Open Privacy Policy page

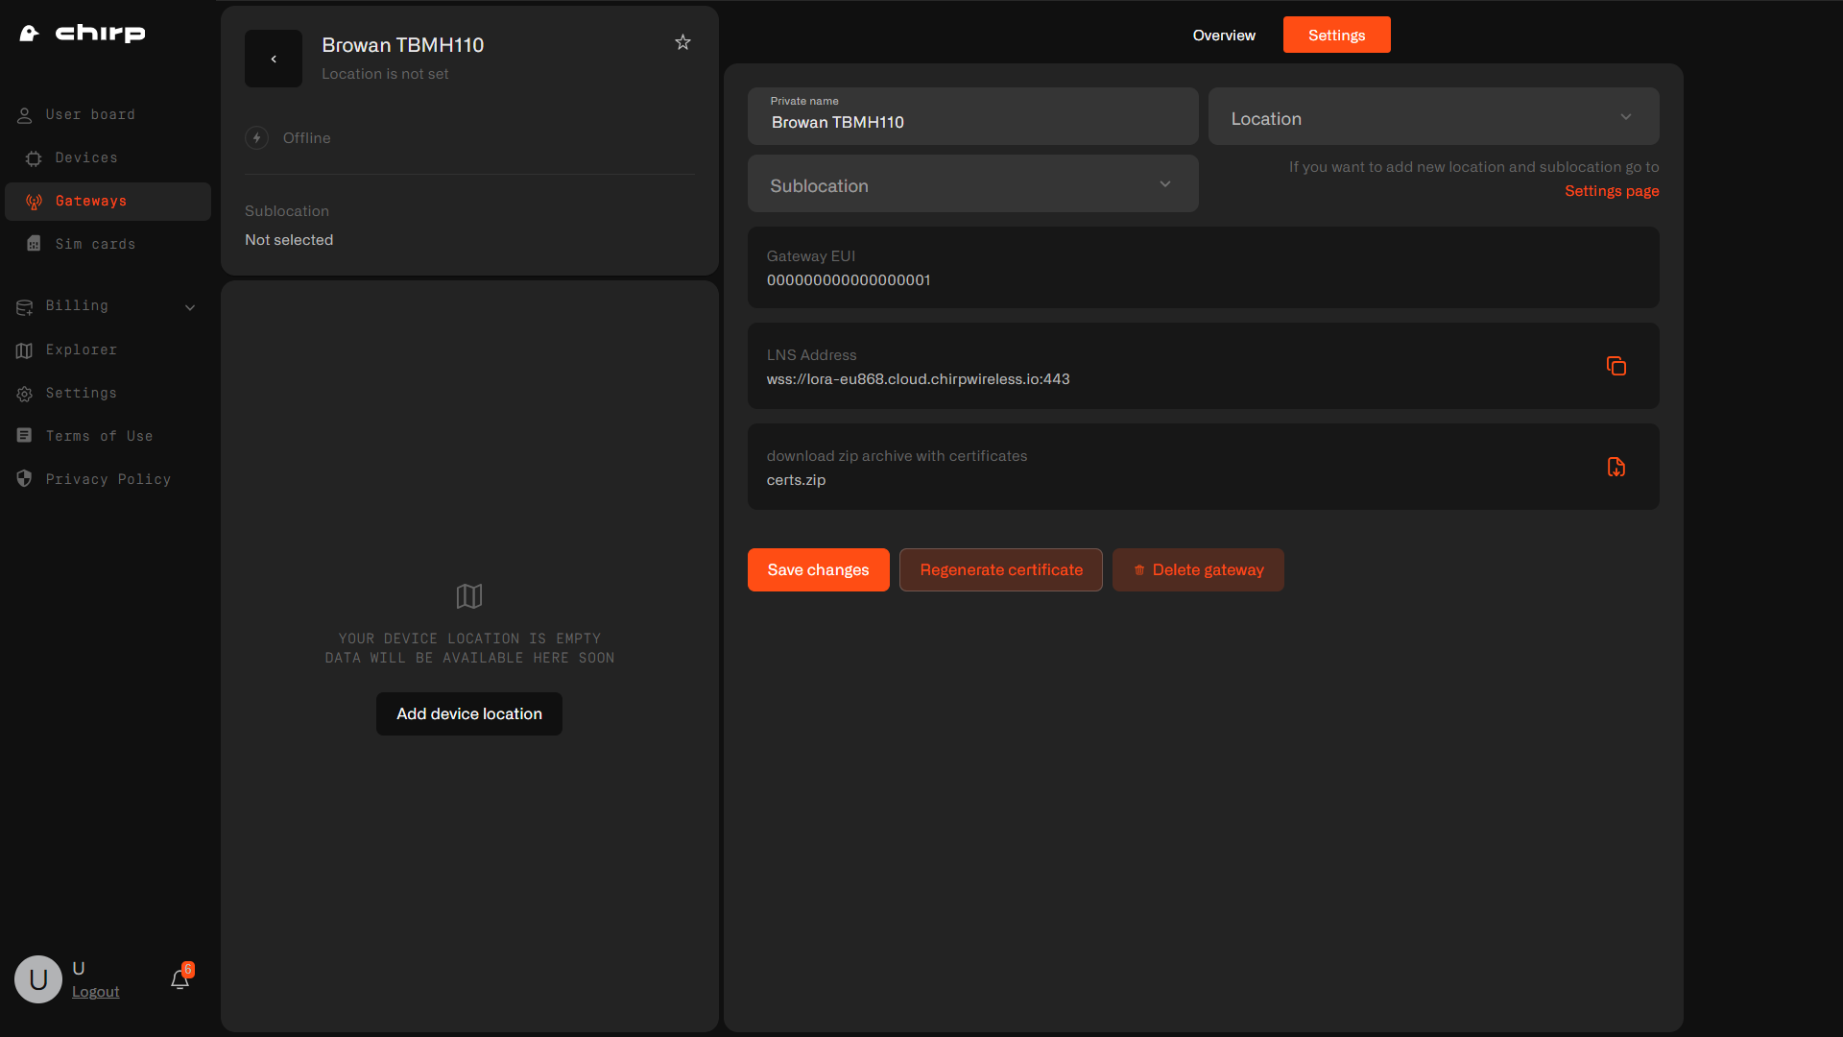click(108, 480)
